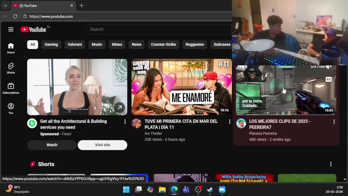Toggle closed captions on preview video
Viewport: 348px width, 196px height.
329,79
